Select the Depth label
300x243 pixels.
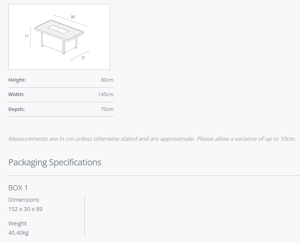[x=16, y=109]
